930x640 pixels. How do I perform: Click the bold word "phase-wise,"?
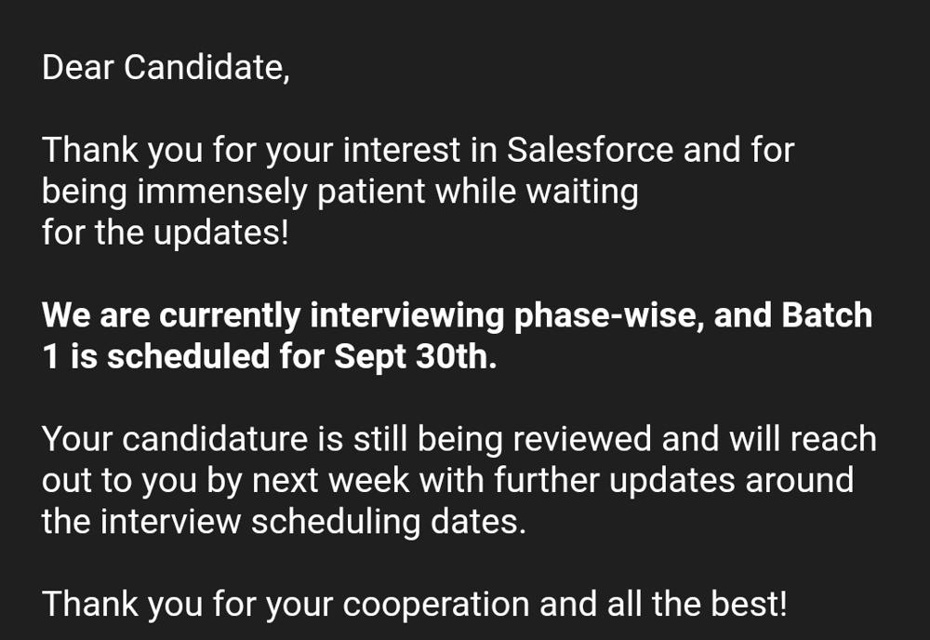click(609, 315)
